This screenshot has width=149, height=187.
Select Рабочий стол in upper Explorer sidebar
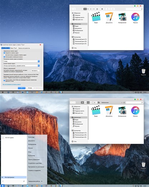click(x=78, y=19)
